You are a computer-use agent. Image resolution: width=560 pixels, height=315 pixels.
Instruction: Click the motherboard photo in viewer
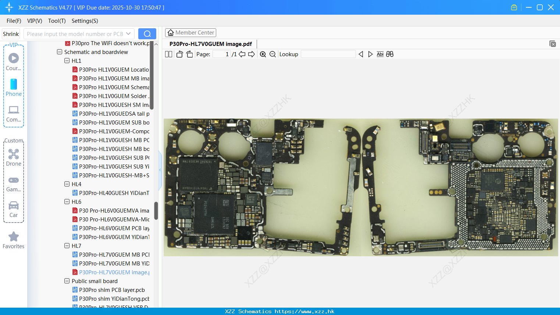[361, 187]
